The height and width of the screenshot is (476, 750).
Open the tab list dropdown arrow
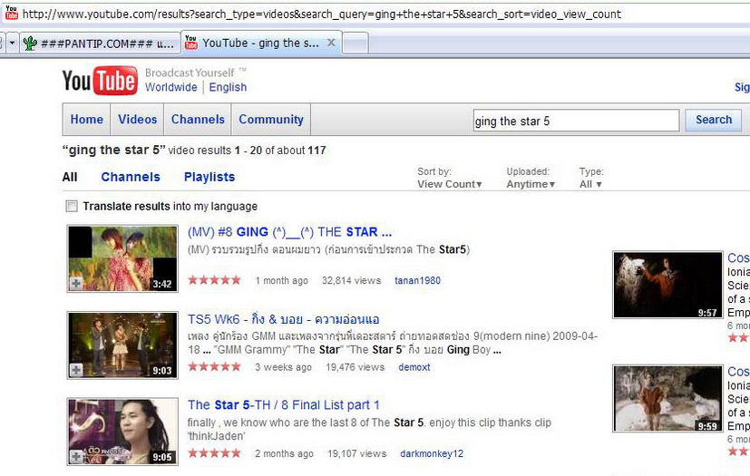point(13,43)
